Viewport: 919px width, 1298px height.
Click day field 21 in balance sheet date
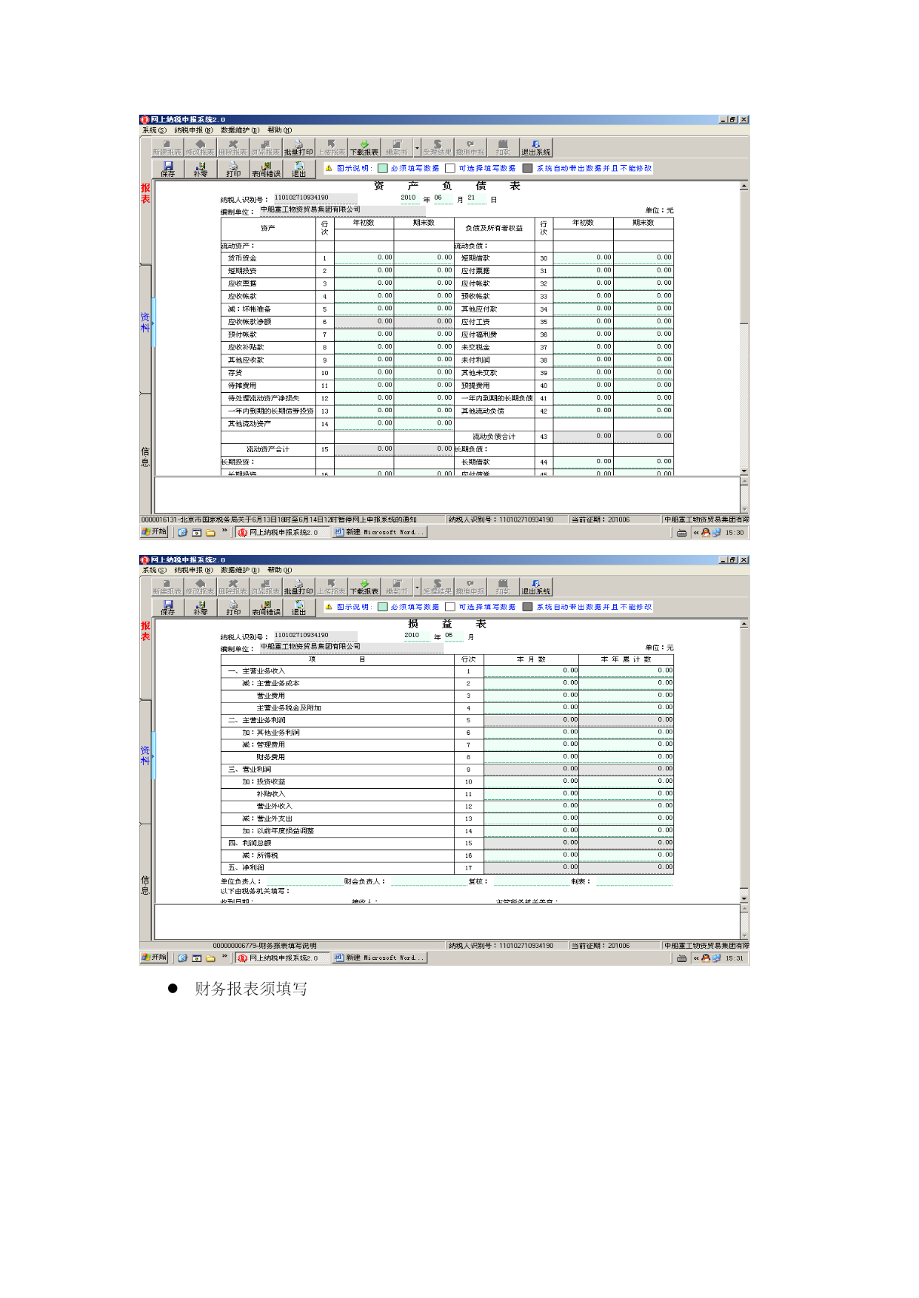[476, 198]
